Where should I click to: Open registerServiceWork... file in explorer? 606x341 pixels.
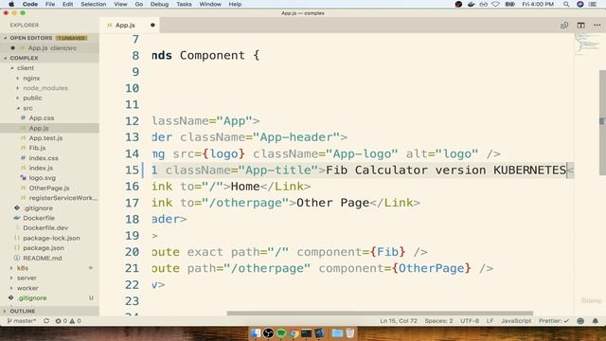[63, 198]
